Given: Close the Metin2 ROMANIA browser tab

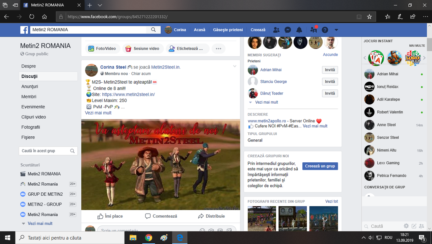Looking at the screenshot, I should click(80, 5).
